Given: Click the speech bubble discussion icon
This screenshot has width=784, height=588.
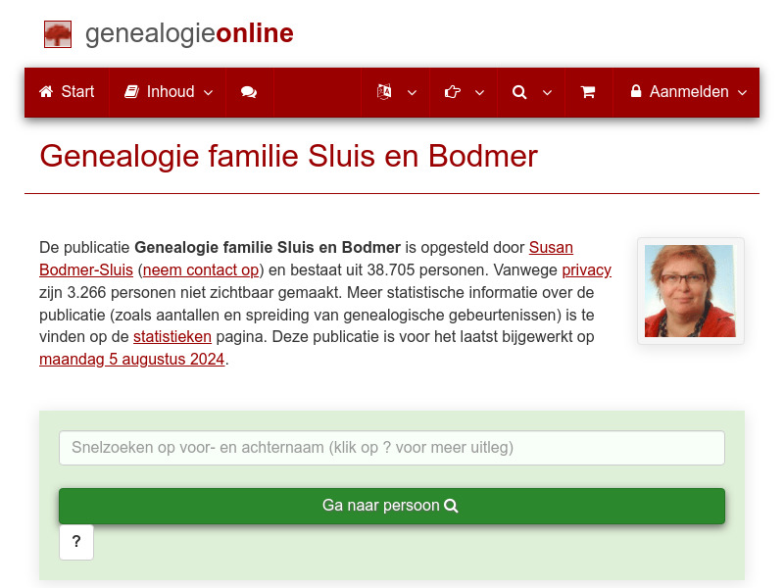Looking at the screenshot, I should [249, 92].
